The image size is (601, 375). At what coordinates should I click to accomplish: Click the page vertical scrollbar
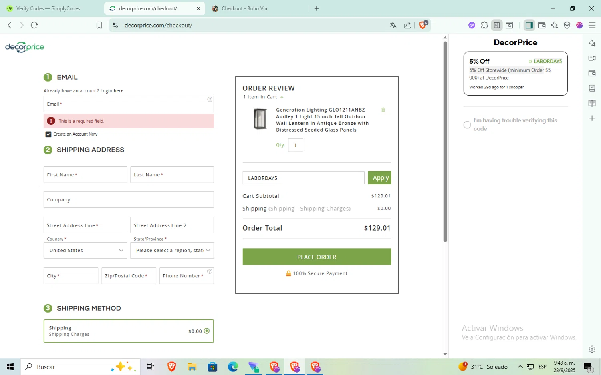tap(445, 142)
